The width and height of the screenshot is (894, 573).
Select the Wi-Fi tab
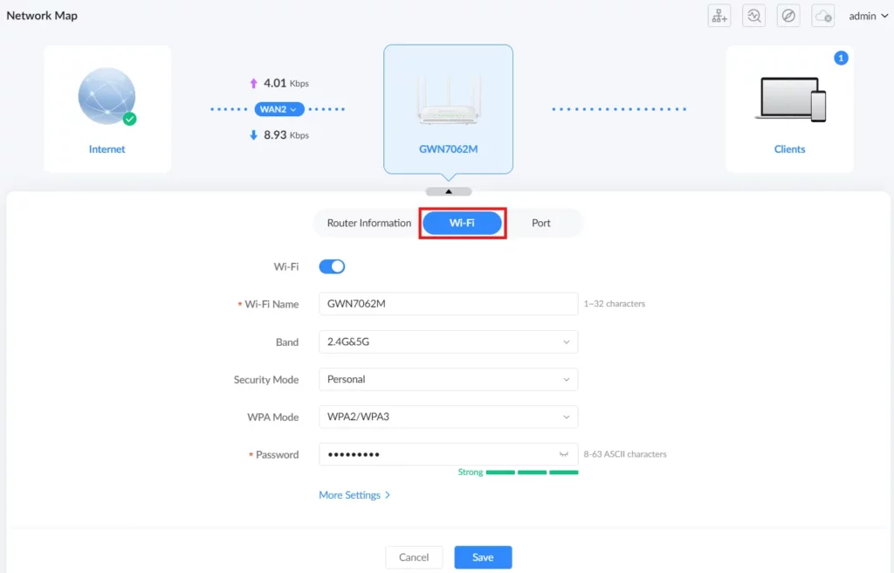[463, 223]
